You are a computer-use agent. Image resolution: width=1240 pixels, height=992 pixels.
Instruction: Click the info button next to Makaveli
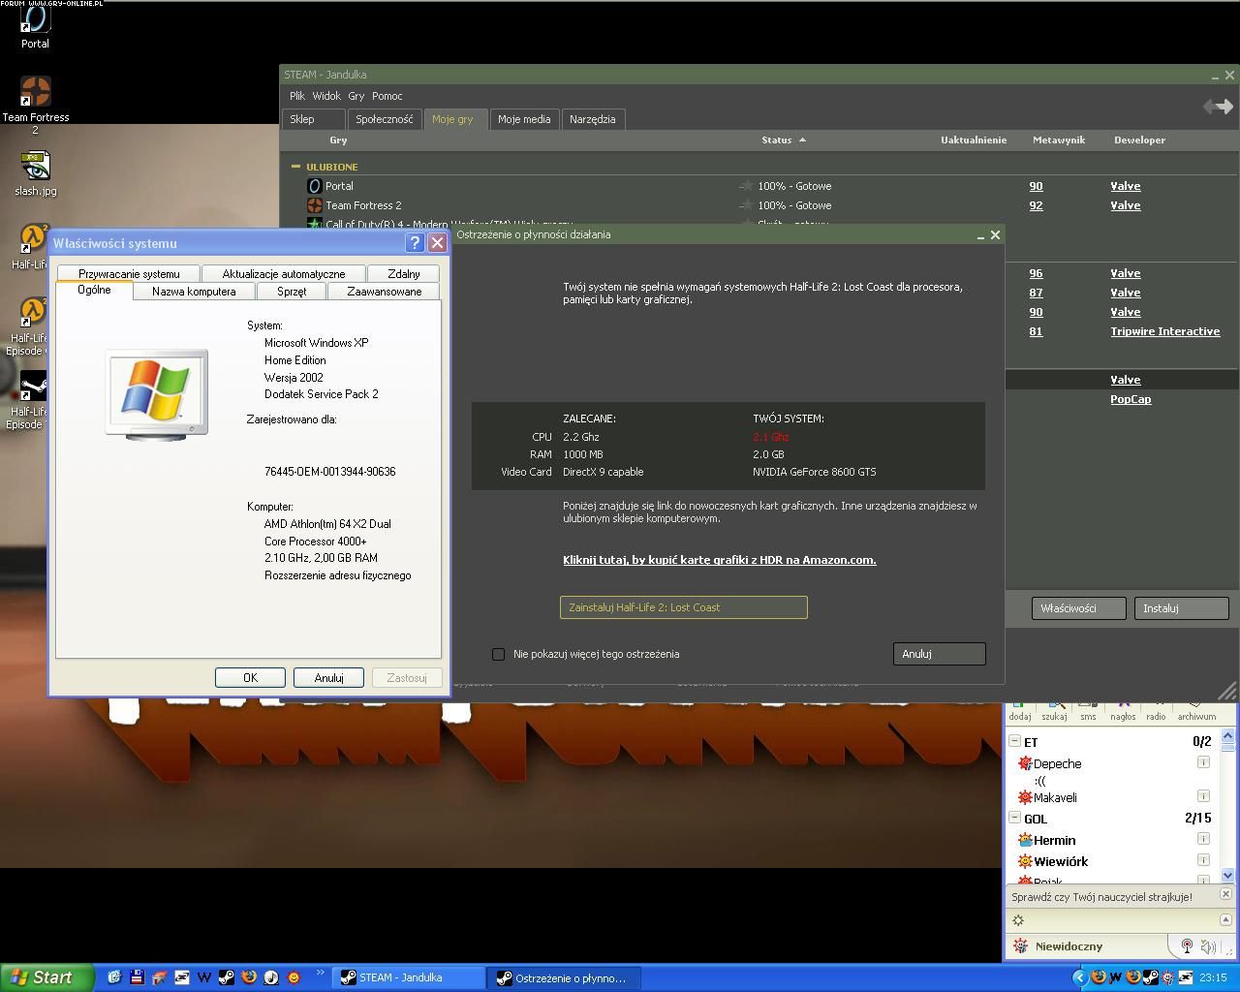[x=1203, y=796]
